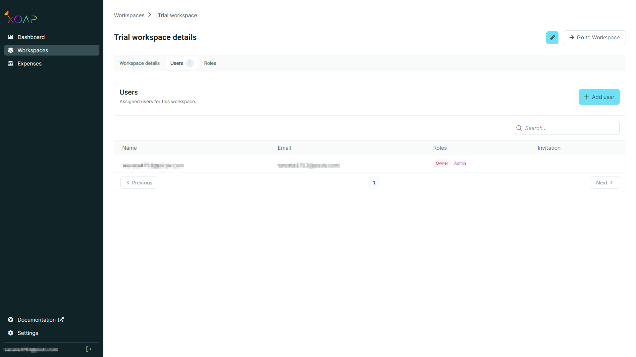Click the Settings gear icon
Viewport: 636px width, 357px height.
point(10,333)
